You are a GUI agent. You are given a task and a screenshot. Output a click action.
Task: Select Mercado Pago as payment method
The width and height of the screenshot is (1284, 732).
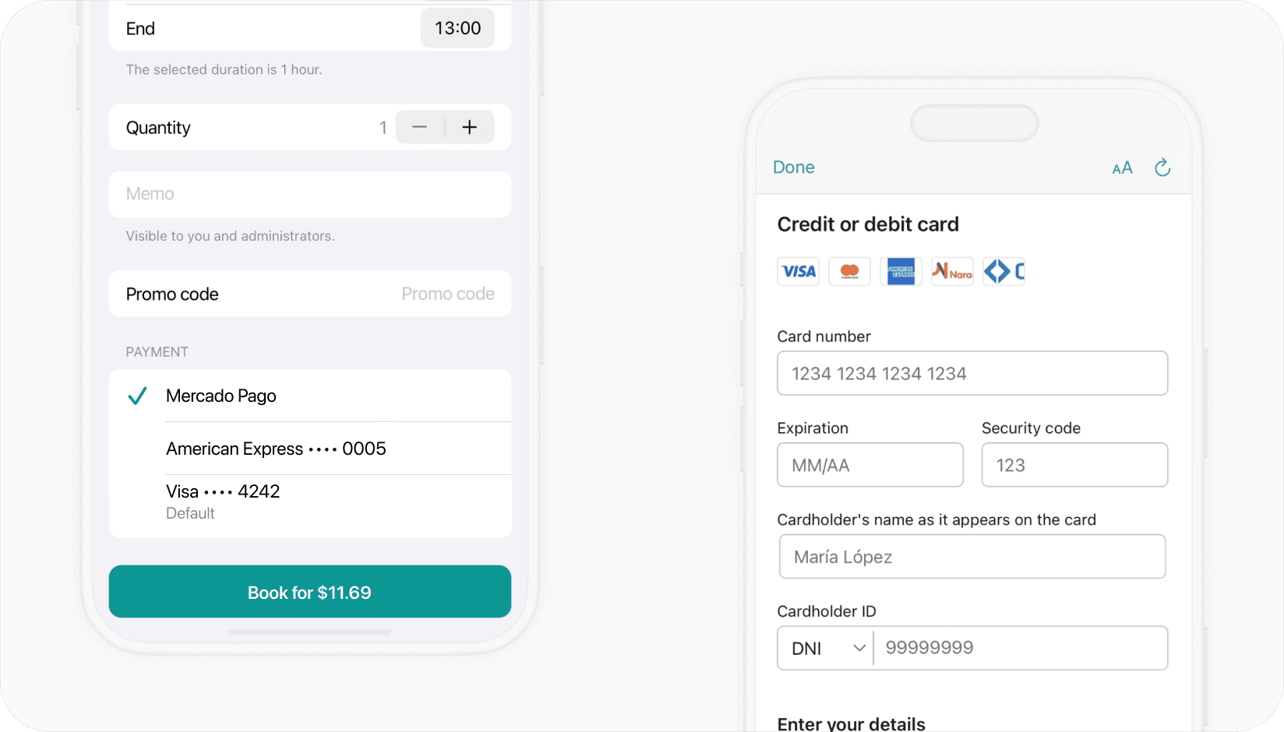click(x=220, y=396)
